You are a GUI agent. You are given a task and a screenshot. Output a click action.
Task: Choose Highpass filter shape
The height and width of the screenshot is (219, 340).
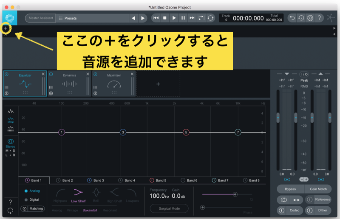60,196
